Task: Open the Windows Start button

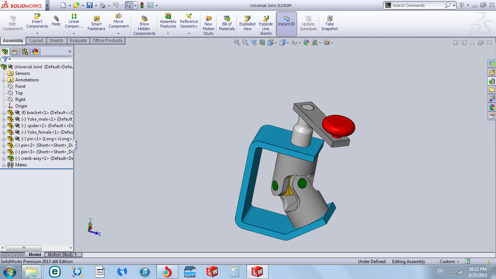Action: (x=9, y=271)
